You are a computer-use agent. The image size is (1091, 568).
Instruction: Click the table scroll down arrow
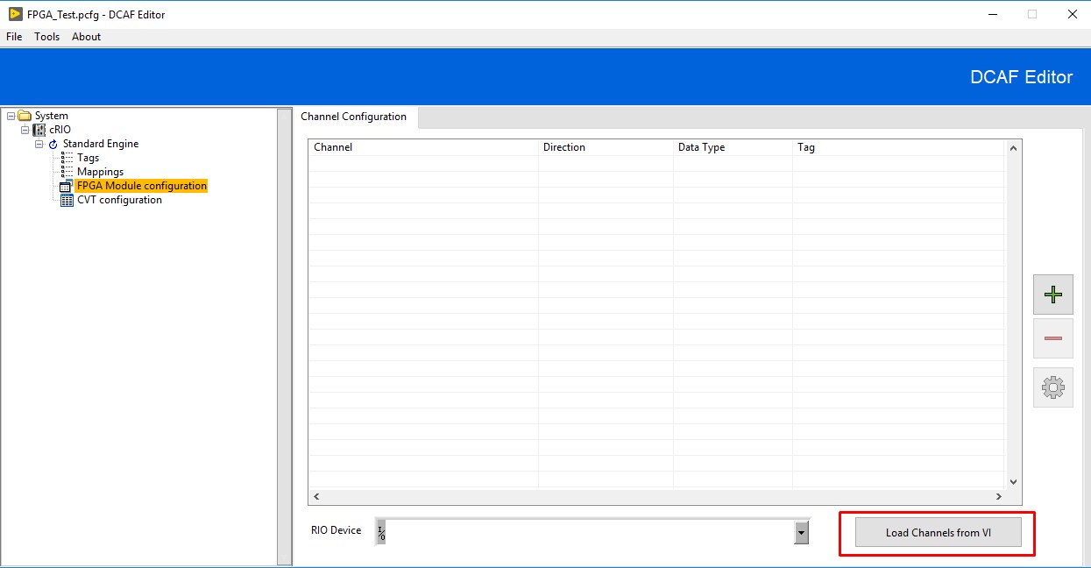pyautogui.click(x=1014, y=481)
